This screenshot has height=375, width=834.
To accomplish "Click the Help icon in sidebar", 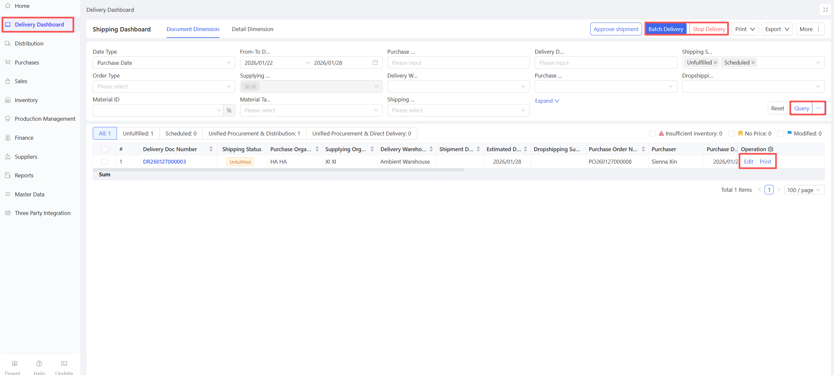I will (39, 364).
